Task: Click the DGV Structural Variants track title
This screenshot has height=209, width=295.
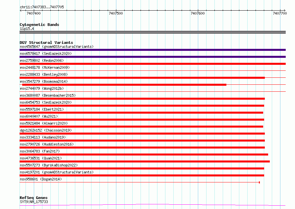Action: point(46,43)
